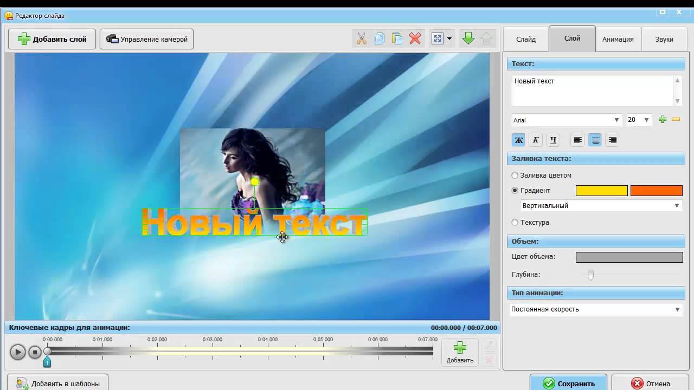694x390 pixels.
Task: Click Добавить в шаблоны button
Action: point(57,383)
